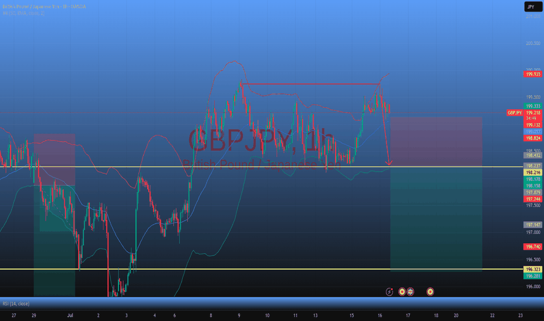Click the 198.432 gray price label
The height and width of the screenshot is (321, 544).
(532, 155)
